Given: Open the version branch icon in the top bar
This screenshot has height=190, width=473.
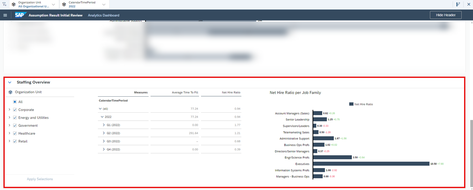Looking at the screenshot, I should [458, 4].
